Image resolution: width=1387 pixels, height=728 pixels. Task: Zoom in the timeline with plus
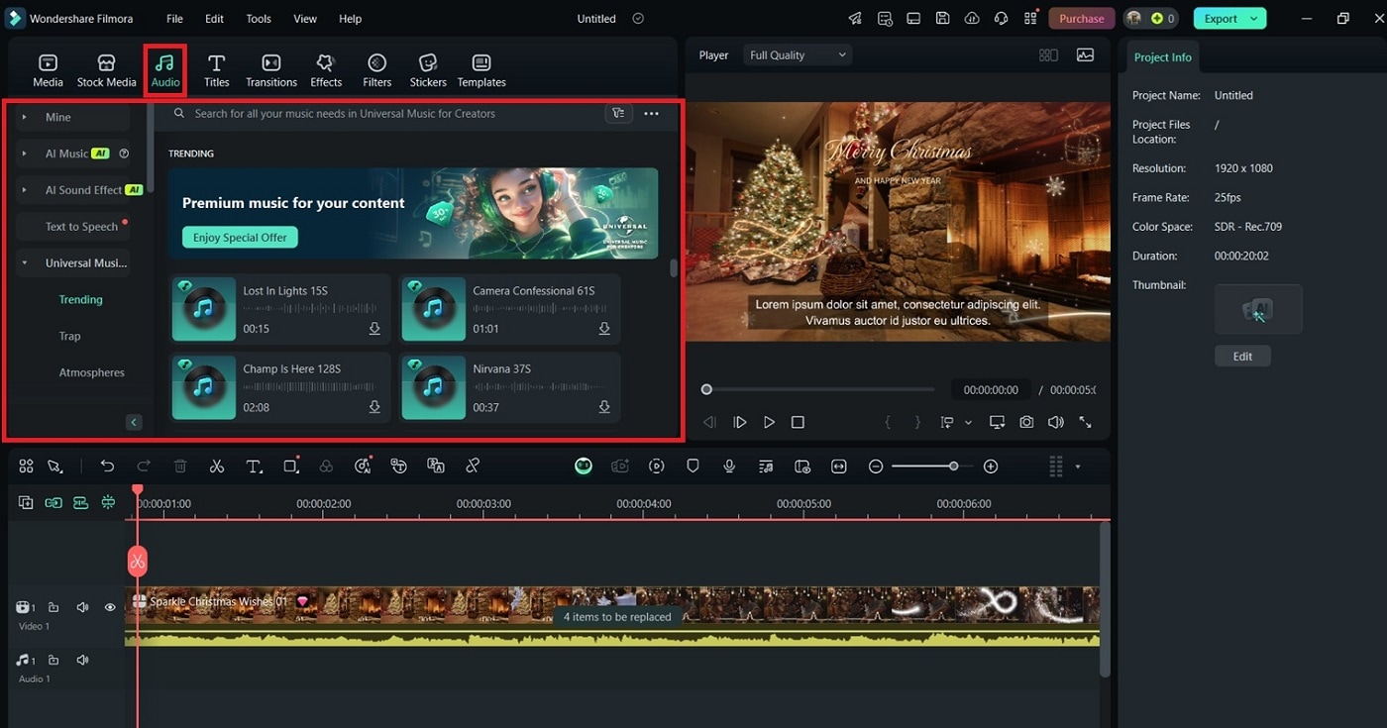tap(991, 467)
